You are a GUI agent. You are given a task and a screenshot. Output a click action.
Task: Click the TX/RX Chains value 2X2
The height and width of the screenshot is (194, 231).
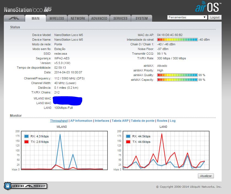pyautogui.click(x=57, y=92)
